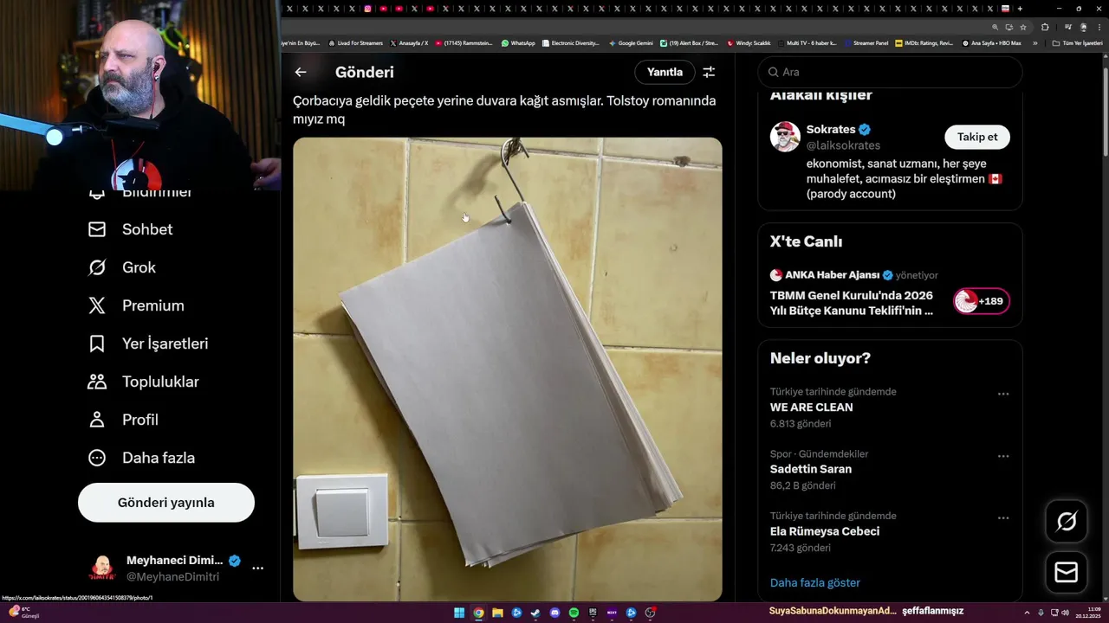
Task: Open floating Grok button at bottom right
Action: (x=1067, y=521)
